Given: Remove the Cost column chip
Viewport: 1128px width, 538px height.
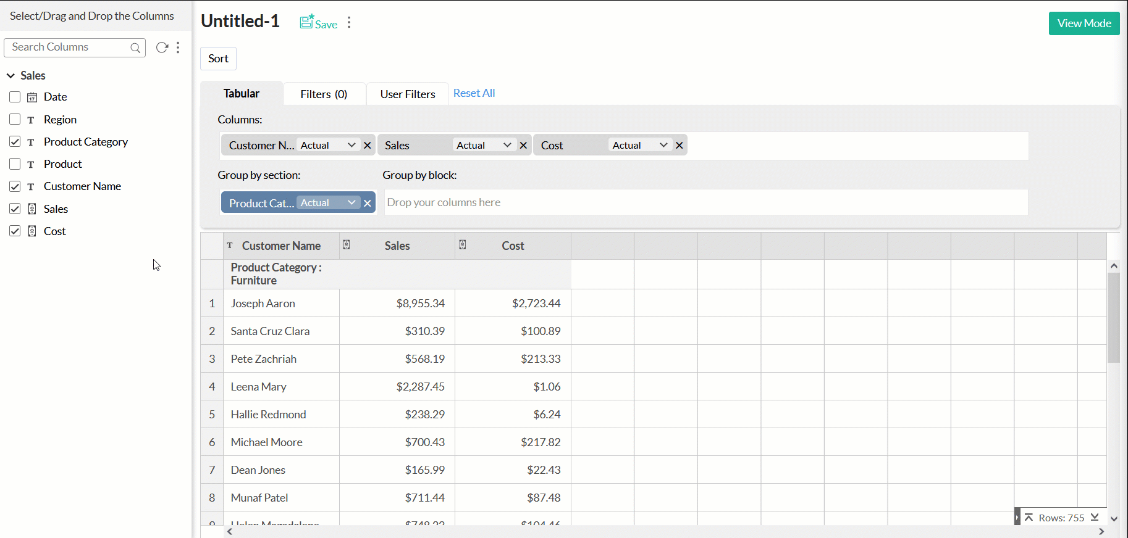Looking at the screenshot, I should tap(680, 146).
